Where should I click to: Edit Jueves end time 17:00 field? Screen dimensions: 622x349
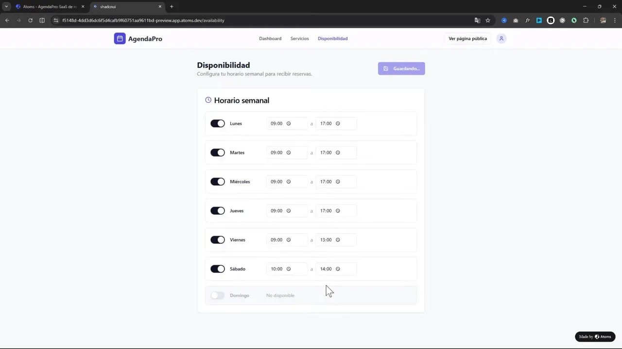tap(336, 211)
